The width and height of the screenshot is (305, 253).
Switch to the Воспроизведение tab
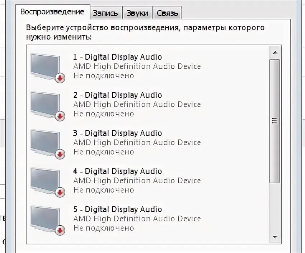pos(52,12)
